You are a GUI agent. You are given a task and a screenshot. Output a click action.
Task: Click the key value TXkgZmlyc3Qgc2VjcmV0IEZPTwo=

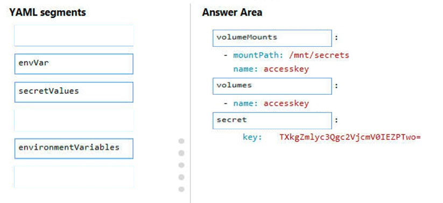350,137
